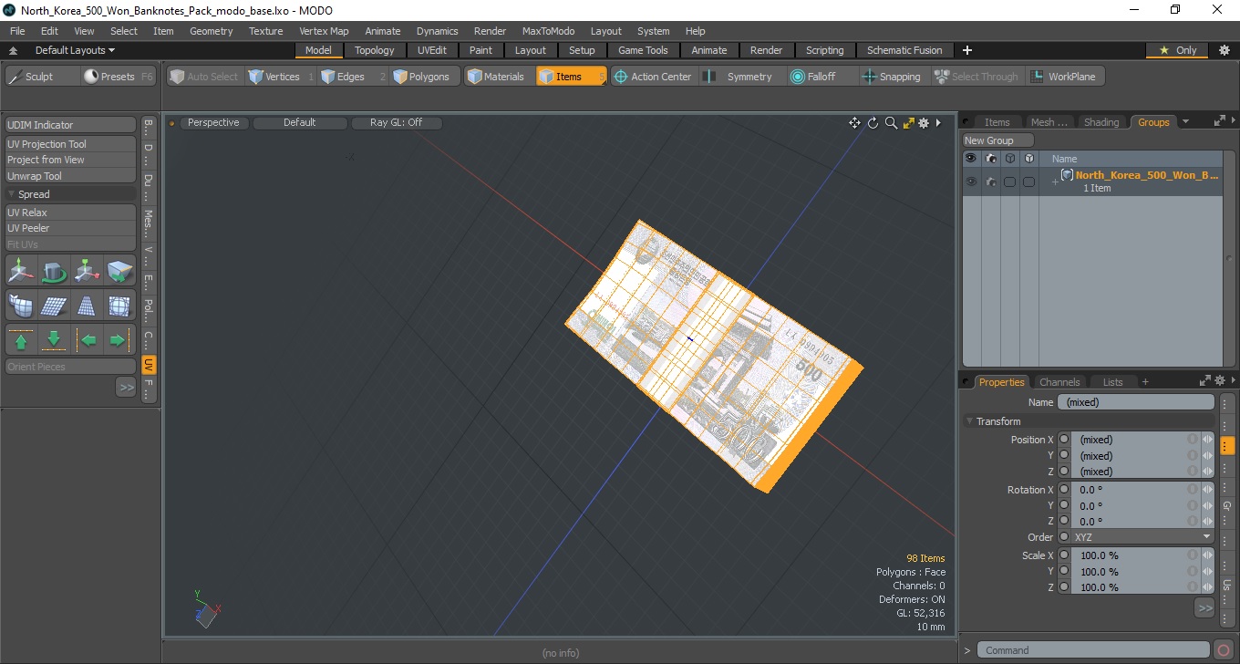Image resolution: width=1240 pixels, height=664 pixels.
Task: Click the align right arrow icon
Action: pyautogui.click(x=120, y=340)
